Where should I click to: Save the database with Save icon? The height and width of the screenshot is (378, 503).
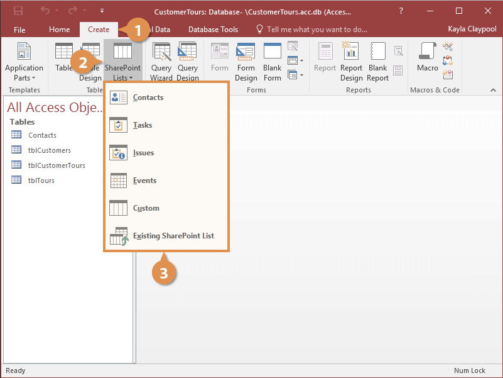tap(18, 11)
